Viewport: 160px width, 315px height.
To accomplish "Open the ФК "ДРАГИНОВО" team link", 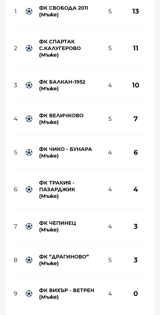I will (64, 260).
